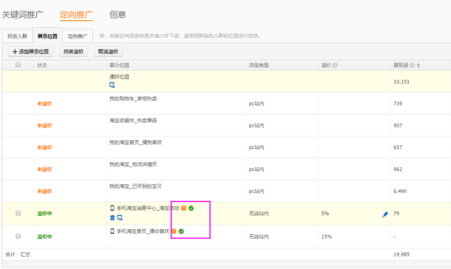Click the trash icon in the 手机淘宝消息中心 row
The height and width of the screenshot is (269, 451).
[112, 218]
